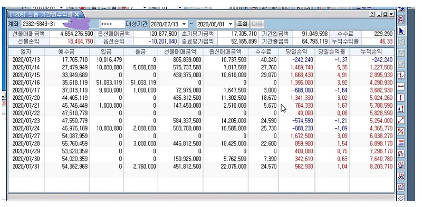422x207 pixels.
Task: Click the 당일손익률 column header
Action: pyautogui.click(x=332, y=52)
